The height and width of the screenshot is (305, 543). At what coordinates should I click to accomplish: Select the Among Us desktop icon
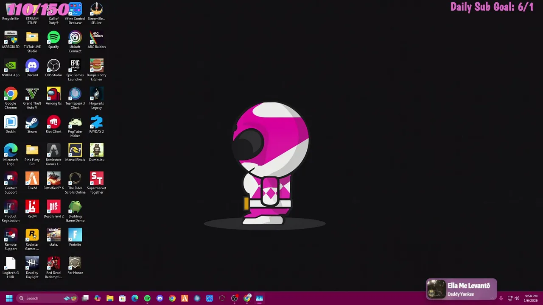(53, 97)
